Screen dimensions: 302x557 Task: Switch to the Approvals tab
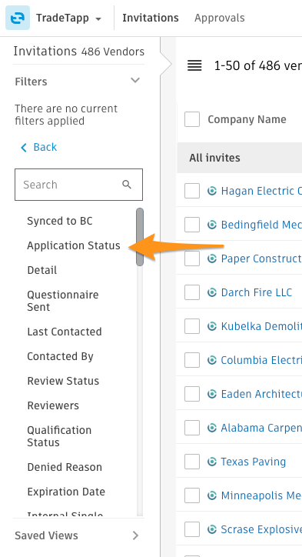pyautogui.click(x=219, y=18)
